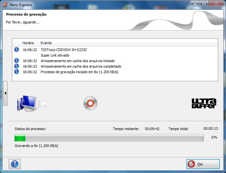Click the Nero Express title bar icon
The image size is (226, 173).
[x=5, y=4]
